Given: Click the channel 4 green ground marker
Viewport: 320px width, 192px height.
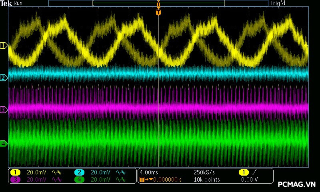Looking at the screenshot, I should 4,143.
